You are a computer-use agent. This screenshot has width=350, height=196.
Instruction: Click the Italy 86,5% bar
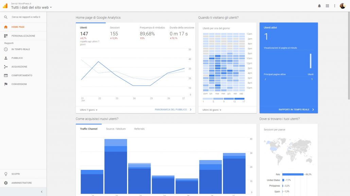[x=293, y=174]
